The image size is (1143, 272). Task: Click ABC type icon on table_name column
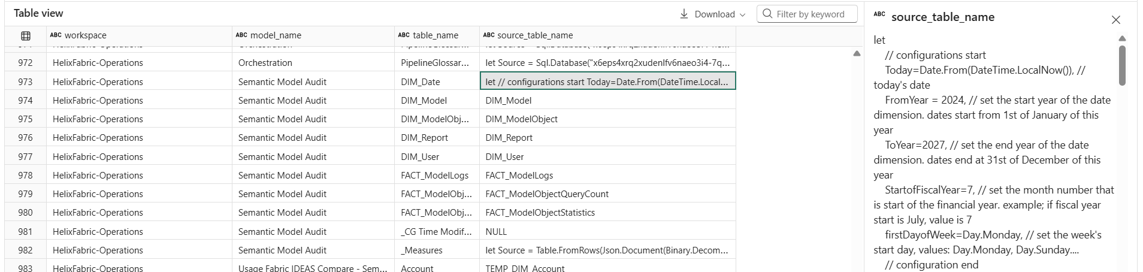coord(404,35)
